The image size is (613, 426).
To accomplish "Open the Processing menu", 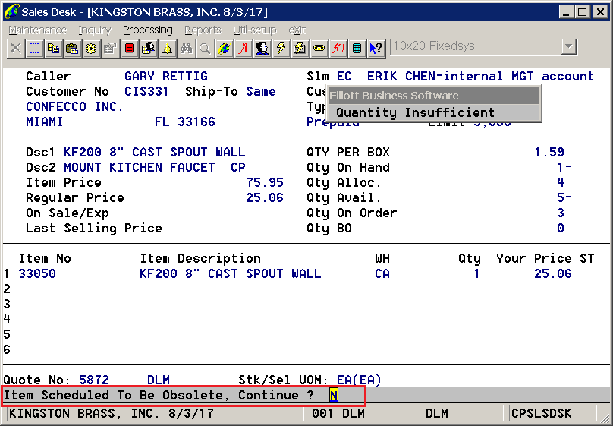I will (148, 30).
